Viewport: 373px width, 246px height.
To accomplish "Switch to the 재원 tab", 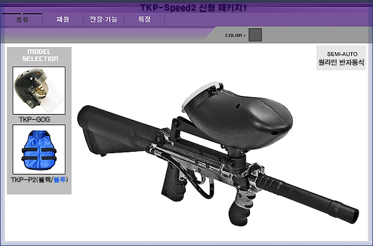I will coord(63,19).
